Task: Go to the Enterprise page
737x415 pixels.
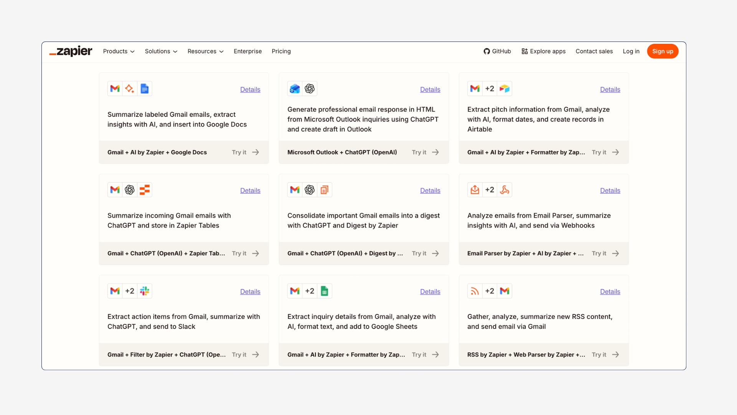Action: tap(248, 51)
